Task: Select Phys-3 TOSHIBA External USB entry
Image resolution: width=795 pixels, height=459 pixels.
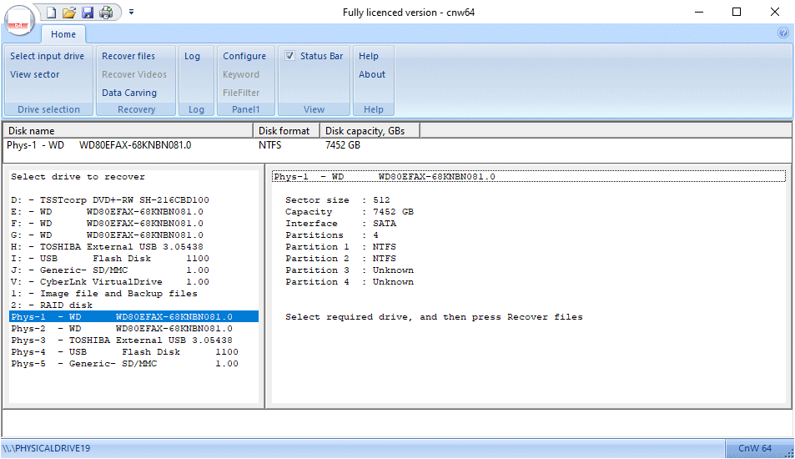Action: 122,340
